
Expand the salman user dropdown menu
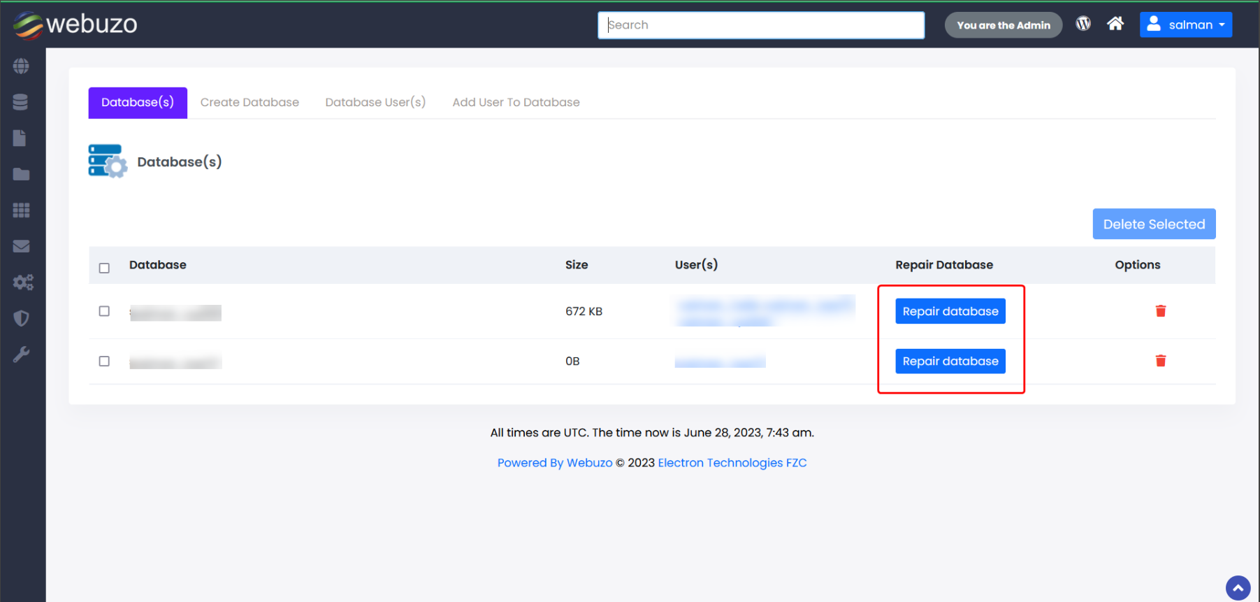click(1185, 24)
